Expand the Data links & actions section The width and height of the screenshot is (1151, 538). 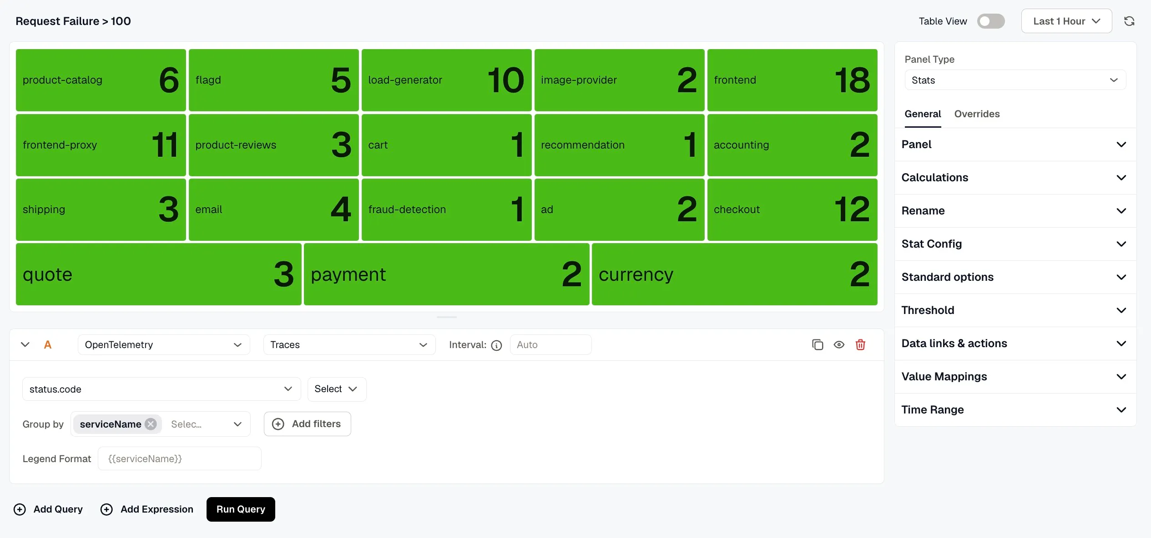1015,344
